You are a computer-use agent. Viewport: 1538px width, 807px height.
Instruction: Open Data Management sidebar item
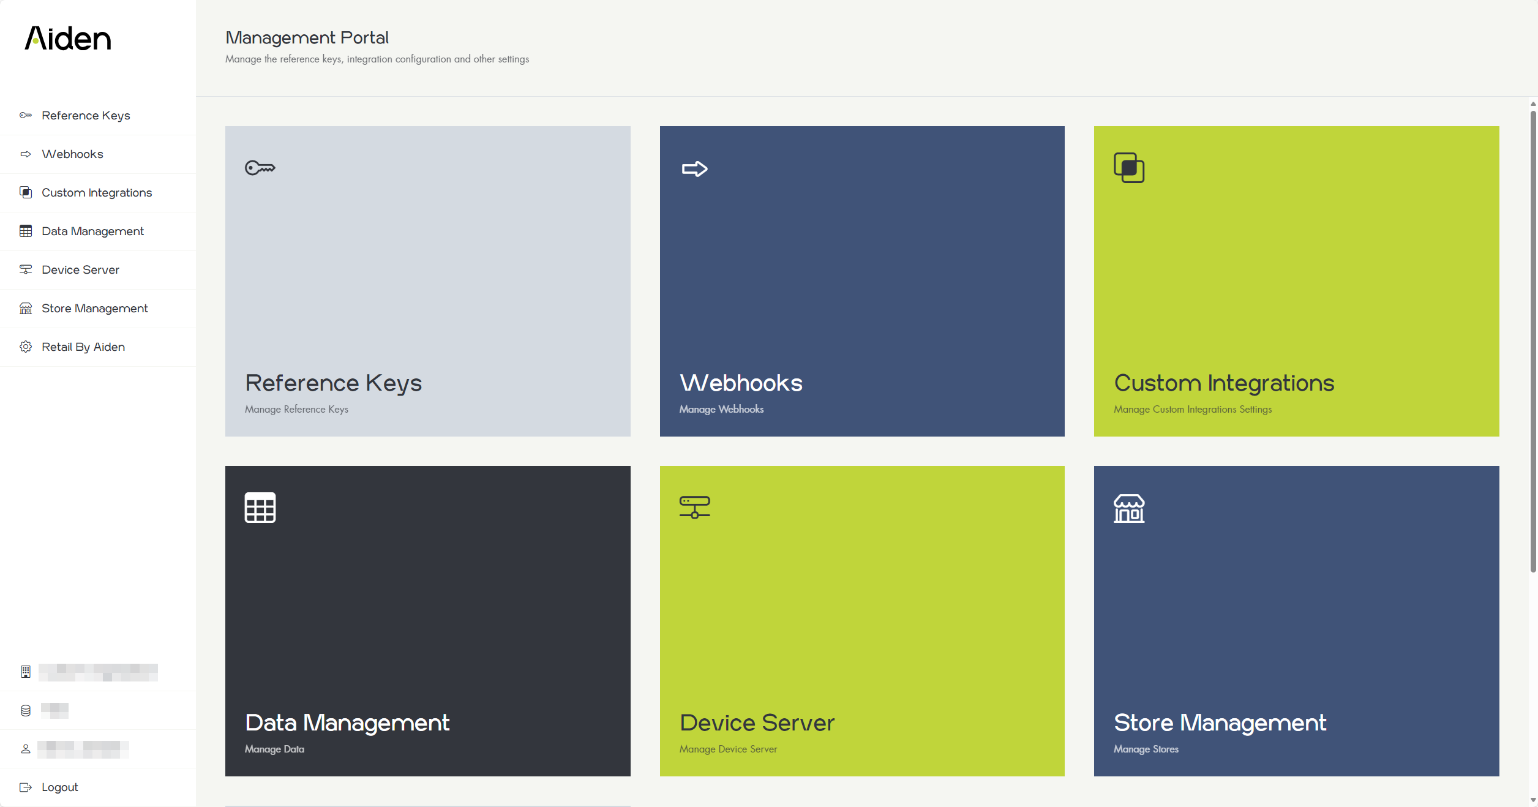(92, 231)
